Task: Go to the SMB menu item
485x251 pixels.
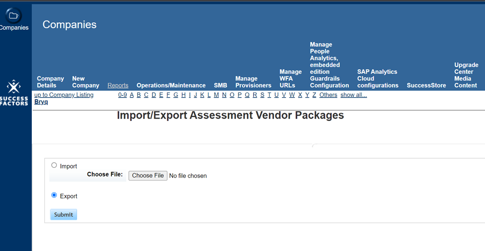Action: tap(220, 85)
